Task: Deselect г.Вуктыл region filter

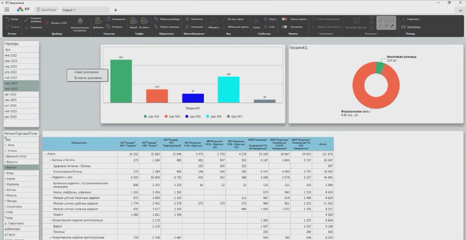Action: (x=21, y=167)
